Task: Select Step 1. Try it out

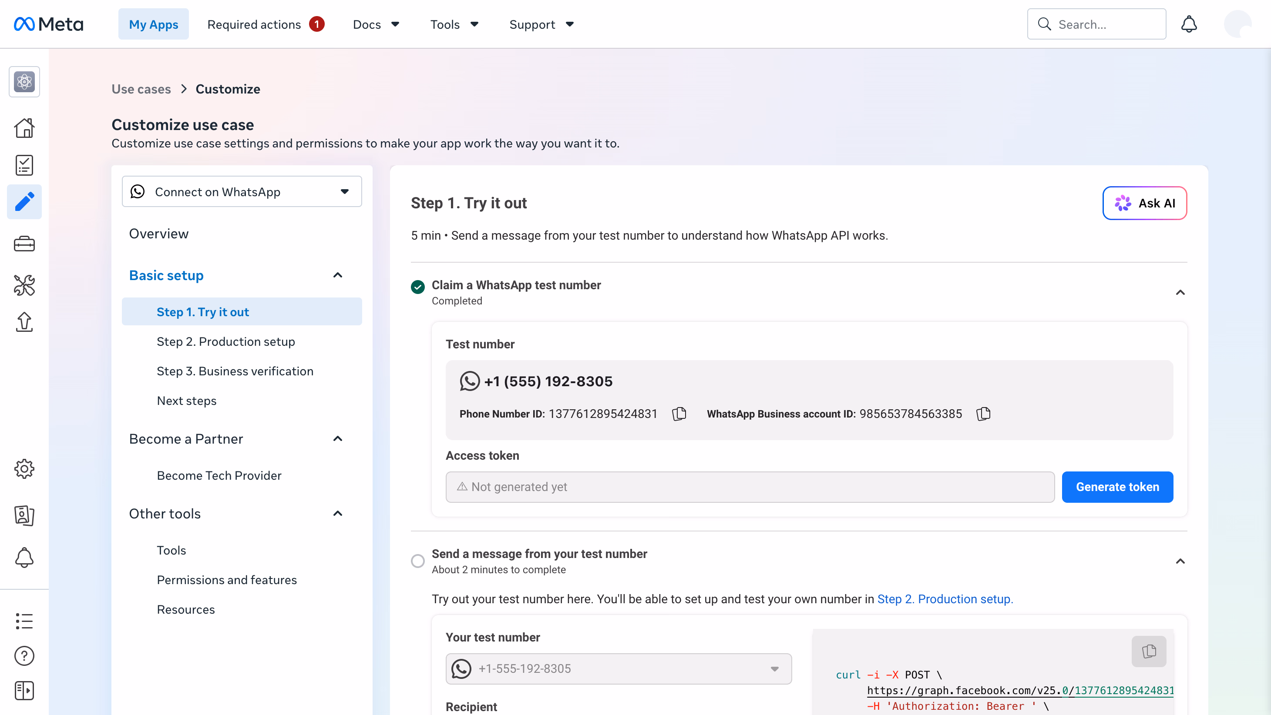Action: [242, 312]
